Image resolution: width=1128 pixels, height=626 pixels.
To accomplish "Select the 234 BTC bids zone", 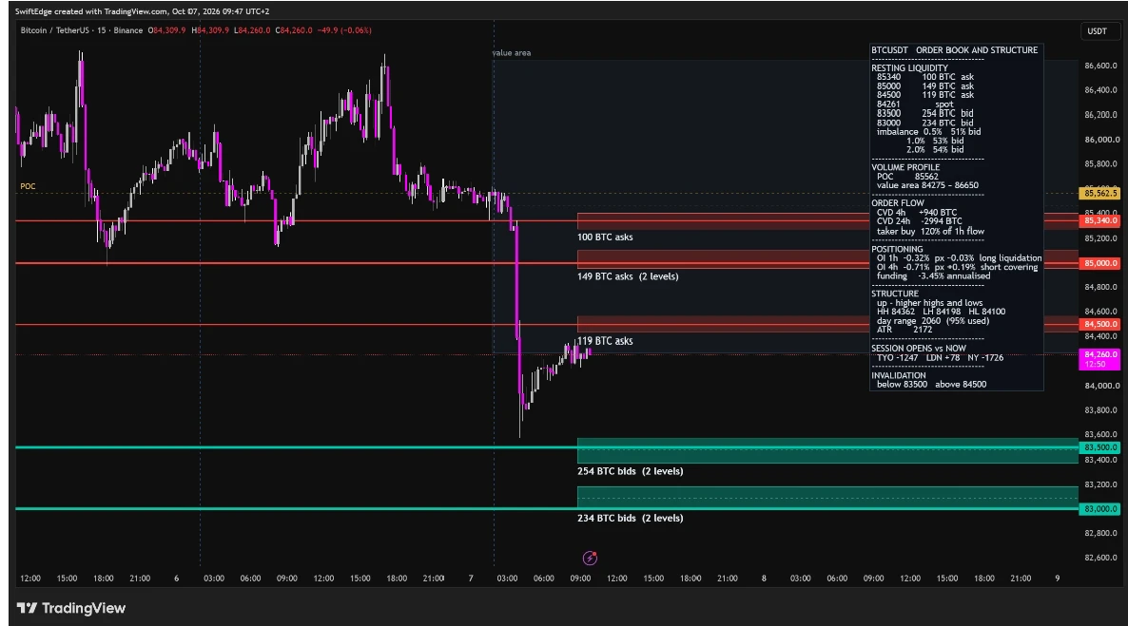I will [827, 498].
